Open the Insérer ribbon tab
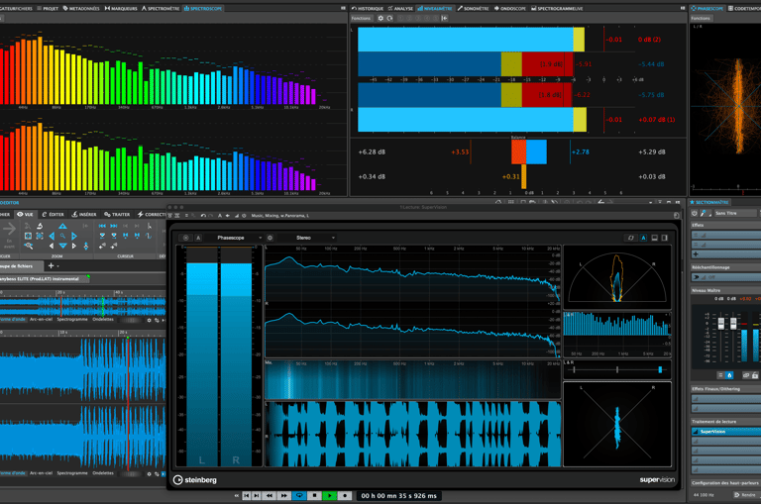 [84, 214]
